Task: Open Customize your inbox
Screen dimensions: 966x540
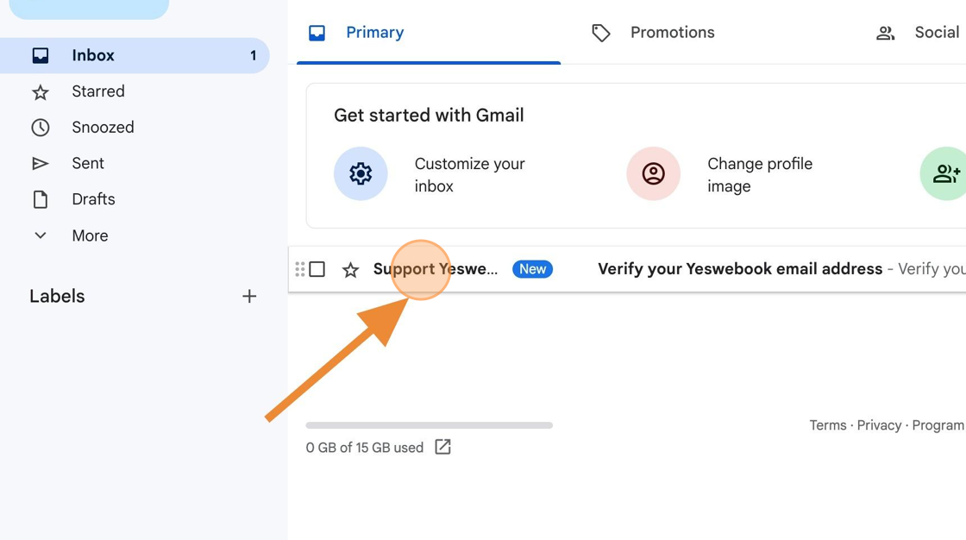Action: pos(469,175)
